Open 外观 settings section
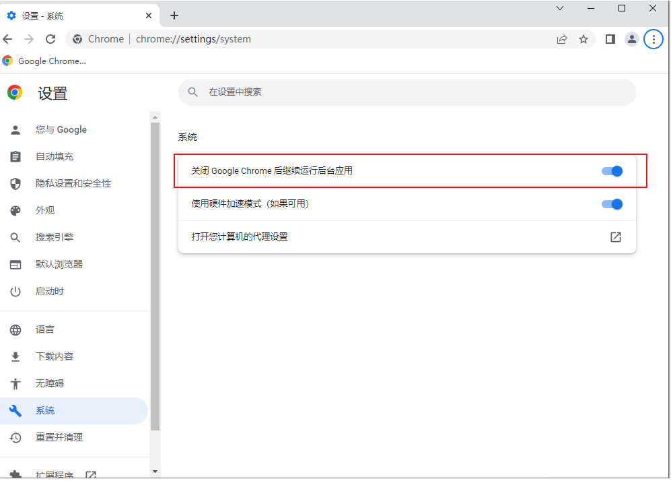This screenshot has width=671, height=481. point(73,211)
